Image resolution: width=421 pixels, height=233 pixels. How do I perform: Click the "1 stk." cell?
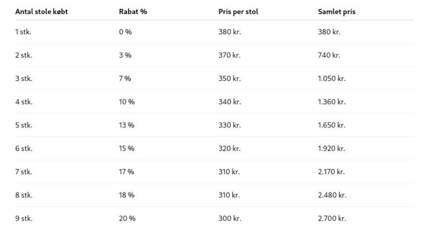click(x=23, y=32)
